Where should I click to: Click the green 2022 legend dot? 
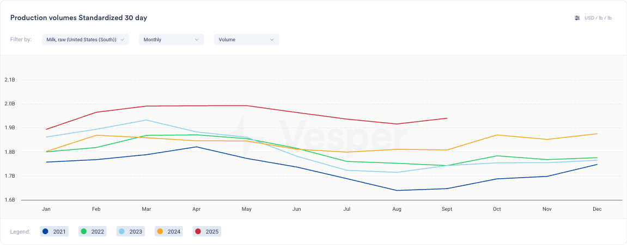click(x=84, y=232)
